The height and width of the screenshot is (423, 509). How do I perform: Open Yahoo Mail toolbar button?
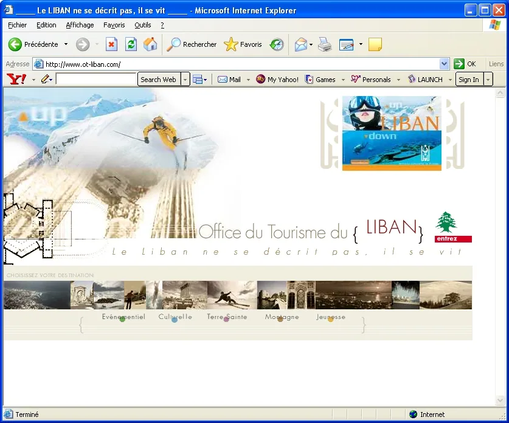(229, 80)
